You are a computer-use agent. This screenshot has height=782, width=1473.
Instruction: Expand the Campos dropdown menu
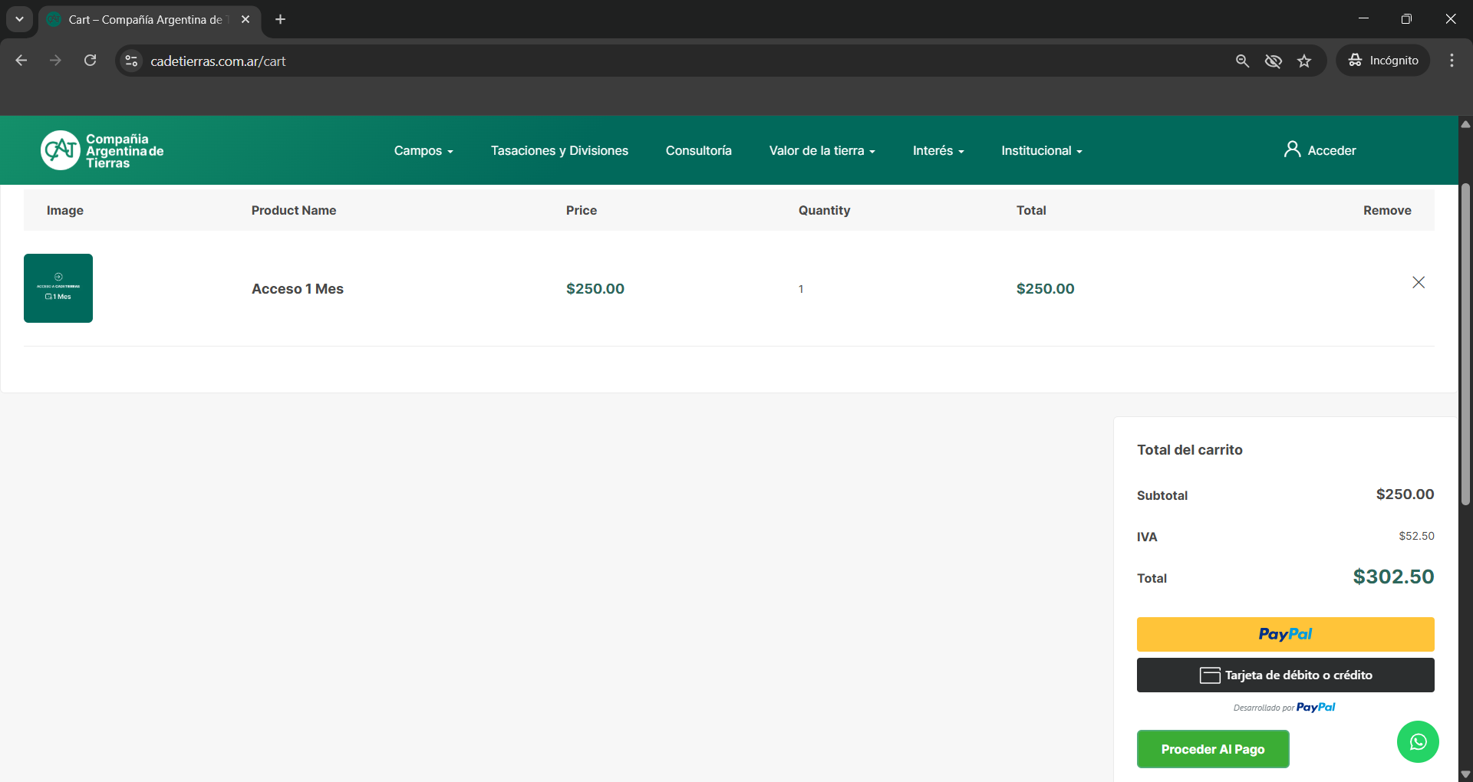(423, 150)
